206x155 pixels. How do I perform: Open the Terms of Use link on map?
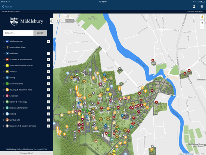point(201,154)
